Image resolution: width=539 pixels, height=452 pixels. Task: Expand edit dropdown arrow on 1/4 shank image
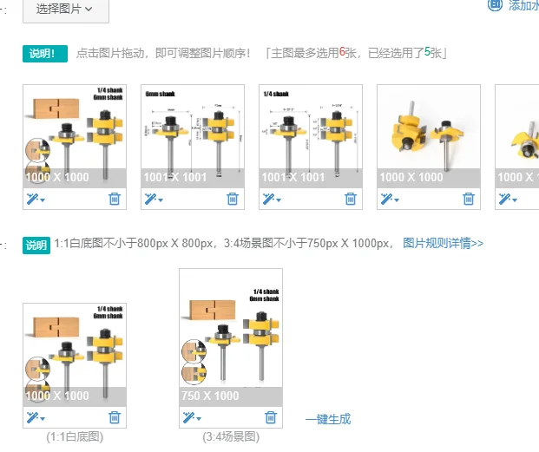[x=279, y=200]
